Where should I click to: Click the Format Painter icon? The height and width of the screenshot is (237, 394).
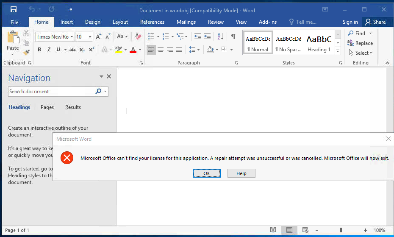click(26, 53)
